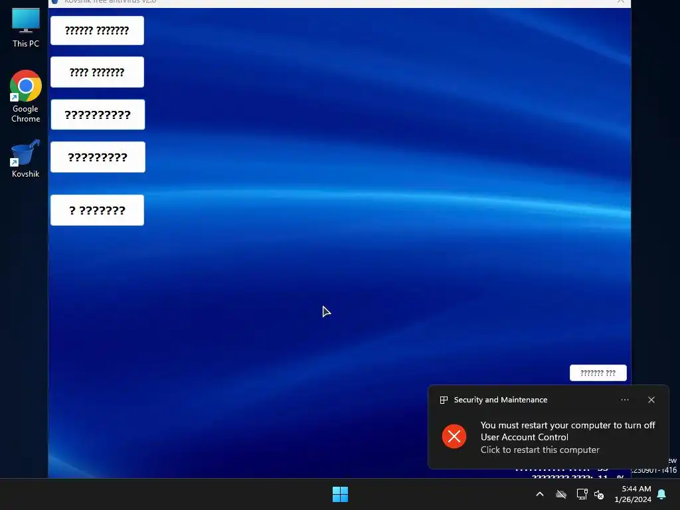This screenshot has height=510, width=680.
Task: Click the '???? ???????' antivirus button
Action: tap(97, 72)
